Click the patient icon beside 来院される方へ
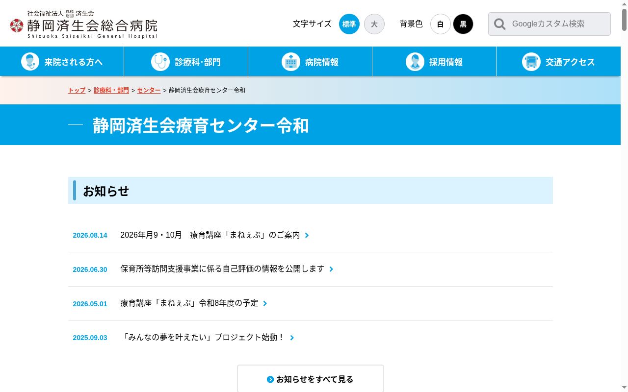The height and width of the screenshot is (392, 628). point(30,62)
